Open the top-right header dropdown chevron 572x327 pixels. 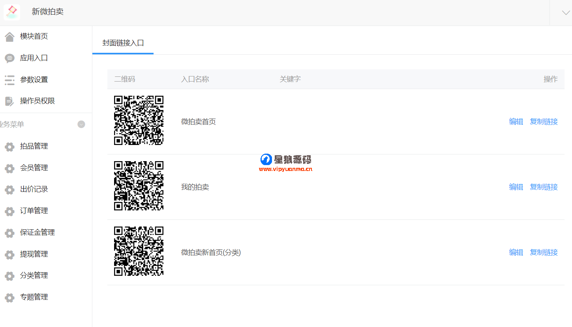(566, 12)
